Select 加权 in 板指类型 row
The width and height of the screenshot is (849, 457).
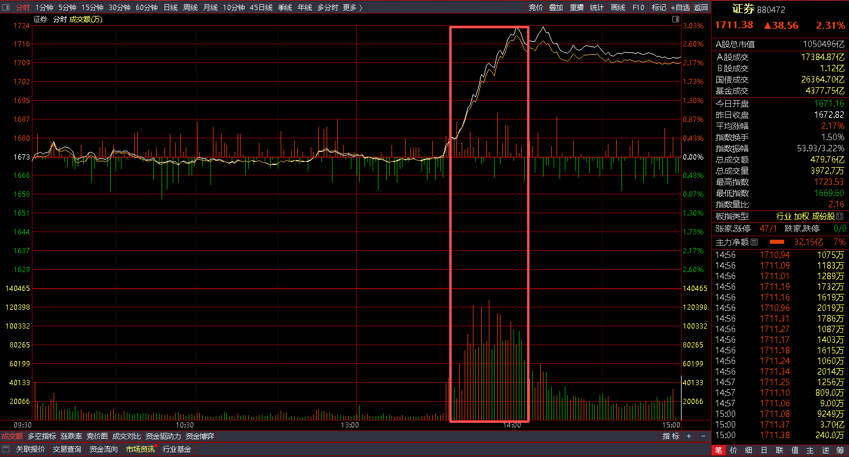pyautogui.click(x=801, y=217)
